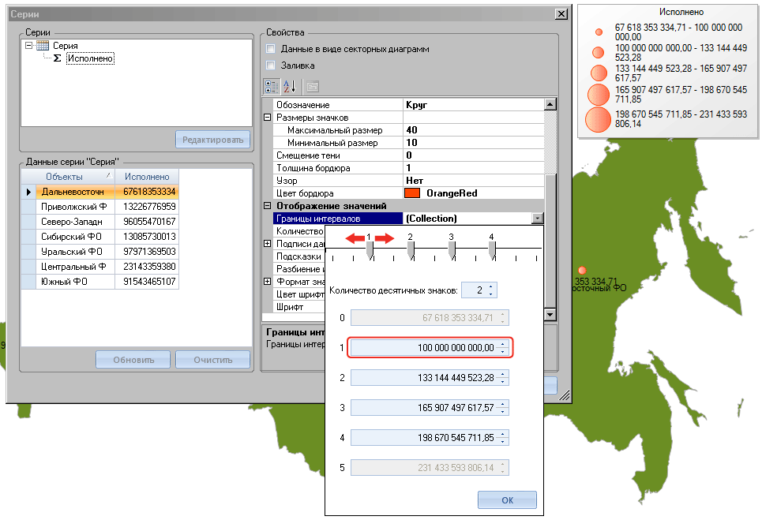Click the OK button in intervals popup
The image size is (762, 520).
pyautogui.click(x=507, y=499)
